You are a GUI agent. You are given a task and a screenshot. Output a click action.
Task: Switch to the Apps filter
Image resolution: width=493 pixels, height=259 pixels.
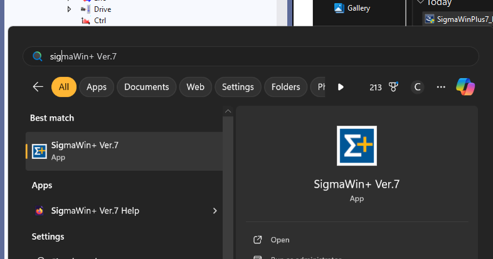click(x=97, y=87)
